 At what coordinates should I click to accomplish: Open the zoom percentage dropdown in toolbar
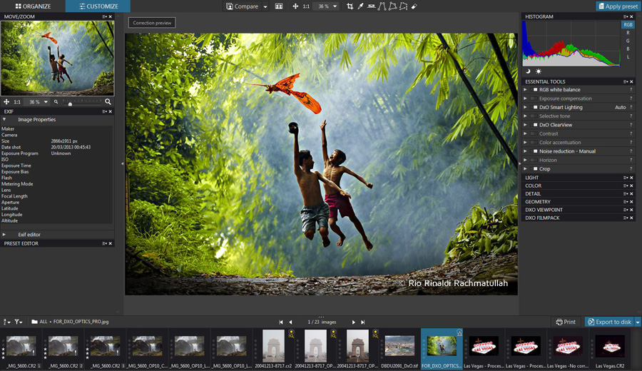(335, 6)
